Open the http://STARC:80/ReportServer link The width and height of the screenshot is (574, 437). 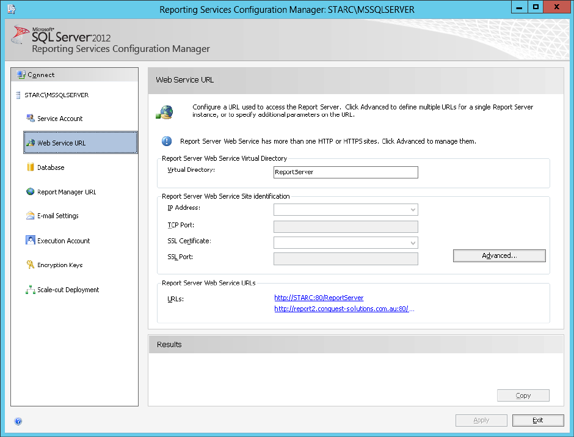pyautogui.click(x=319, y=298)
